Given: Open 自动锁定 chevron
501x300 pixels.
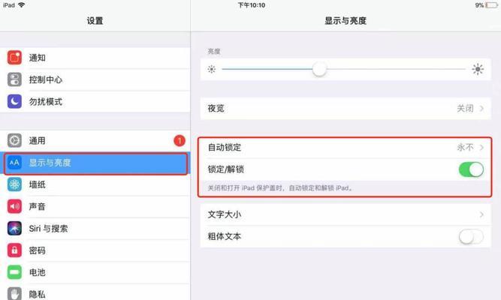Looking at the screenshot, I should (481, 148).
